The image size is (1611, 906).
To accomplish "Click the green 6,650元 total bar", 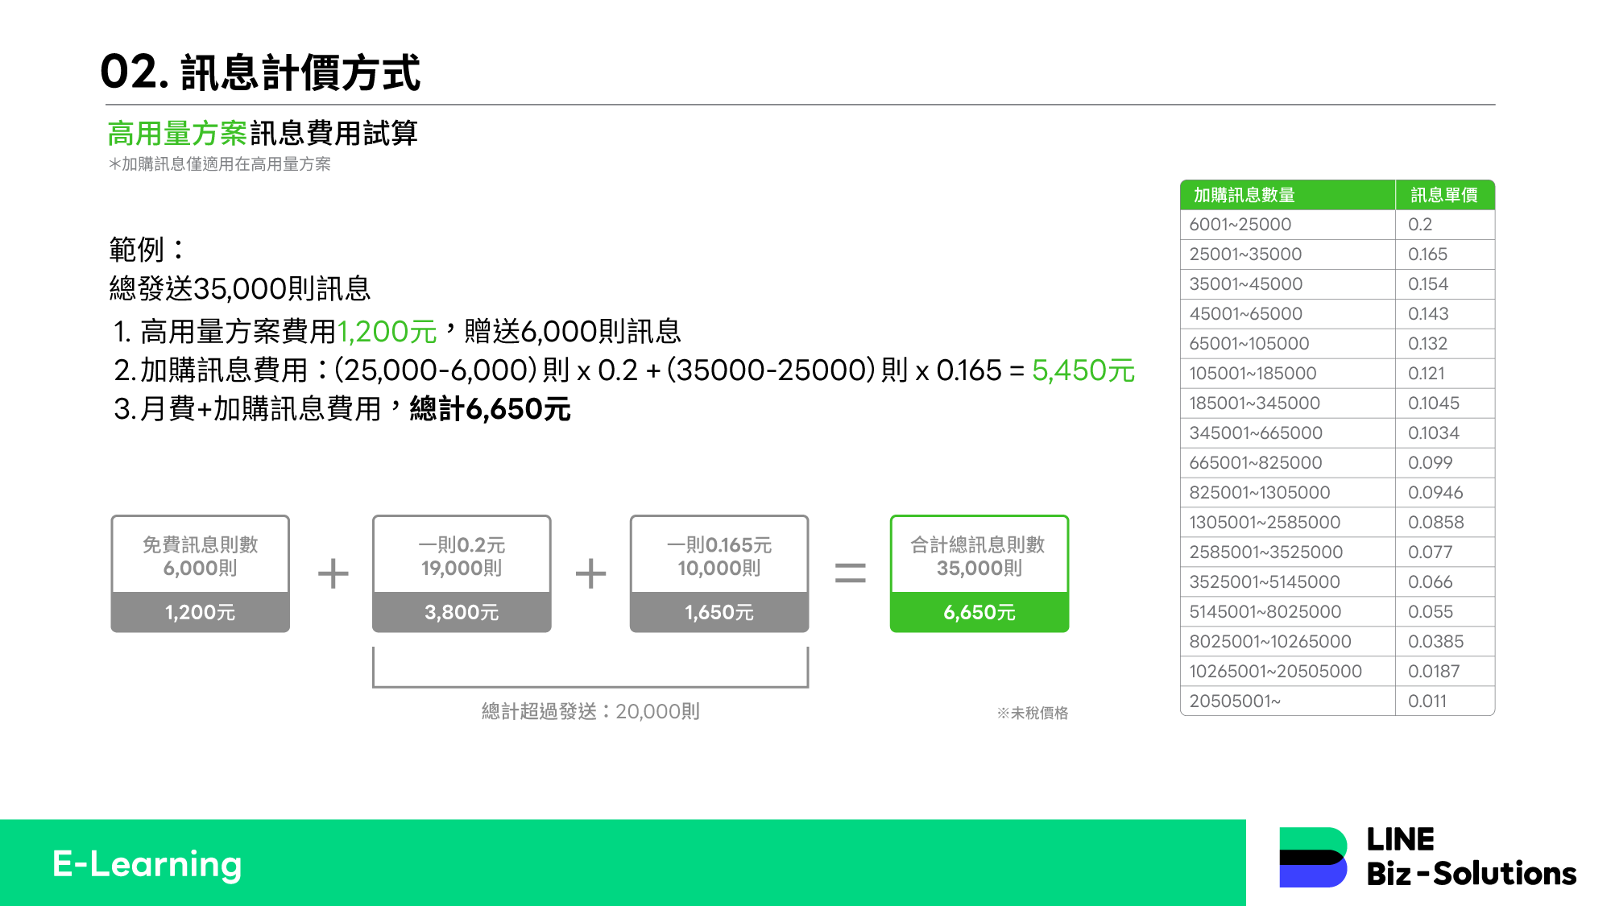I will [x=979, y=613].
